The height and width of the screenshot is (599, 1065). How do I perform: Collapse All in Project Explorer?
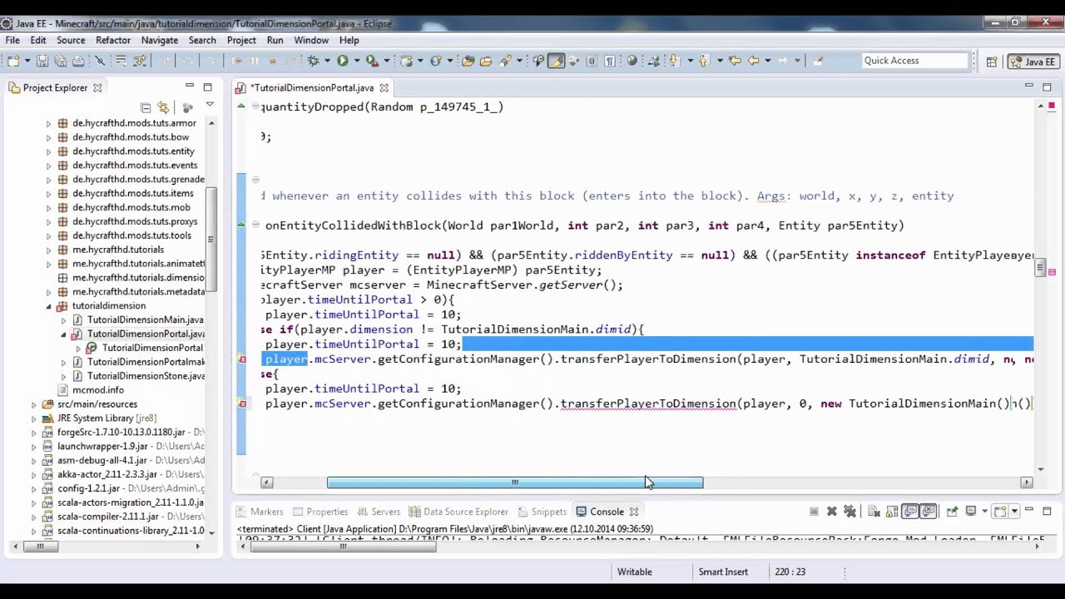[x=146, y=106]
